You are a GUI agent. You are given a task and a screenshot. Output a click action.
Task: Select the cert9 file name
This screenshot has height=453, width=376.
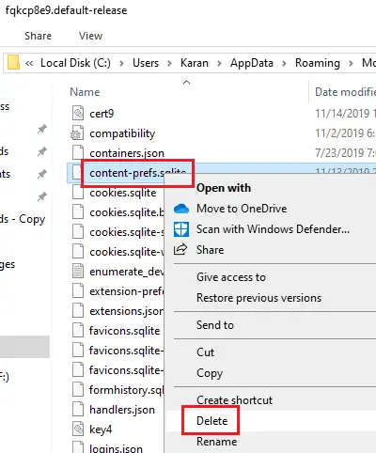click(102, 114)
